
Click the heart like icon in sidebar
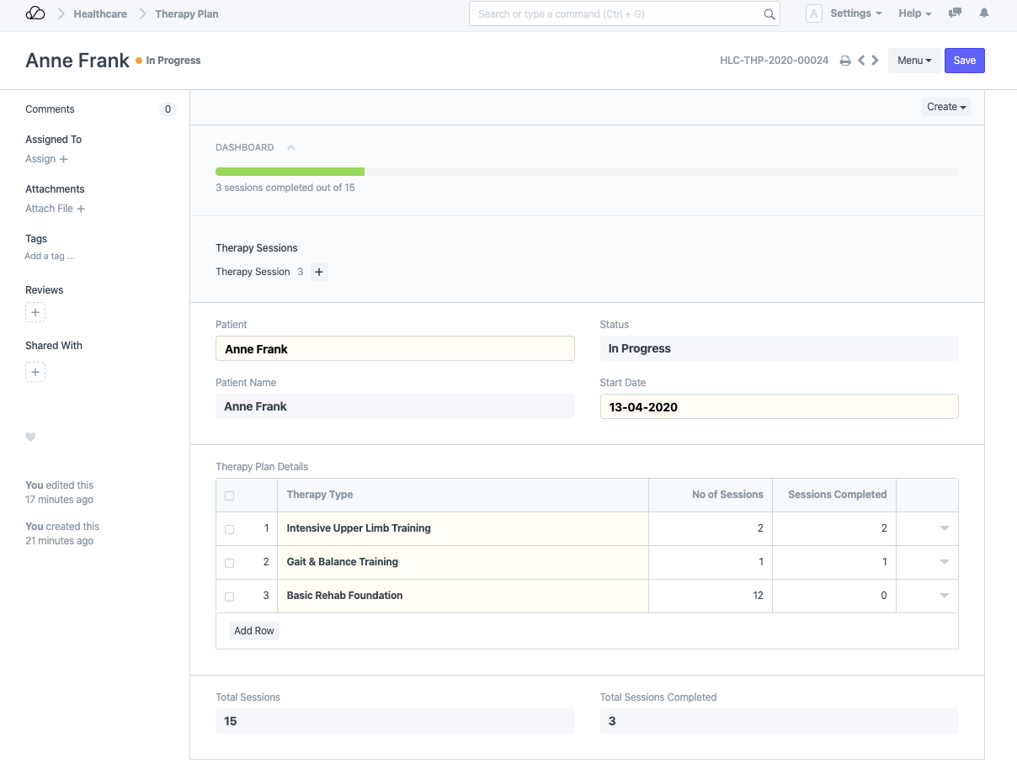pyautogui.click(x=31, y=437)
